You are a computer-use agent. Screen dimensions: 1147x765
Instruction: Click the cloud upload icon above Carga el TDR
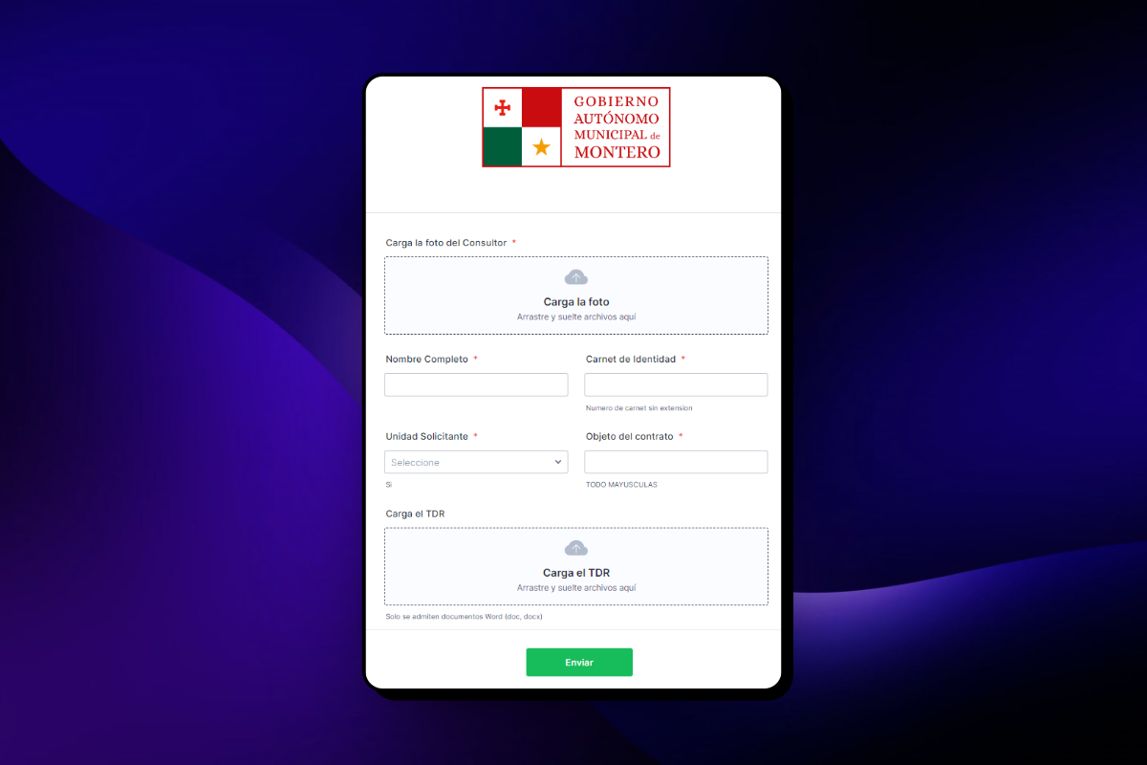click(575, 548)
